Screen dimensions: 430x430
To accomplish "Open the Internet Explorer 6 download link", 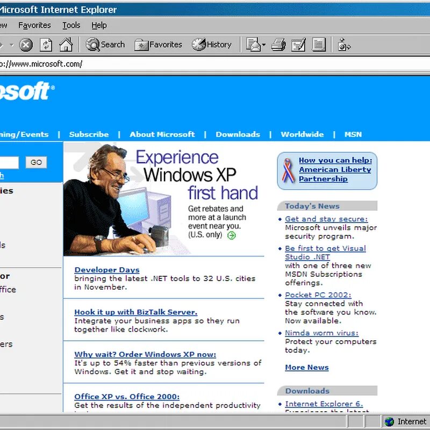I will pyautogui.click(x=324, y=404).
